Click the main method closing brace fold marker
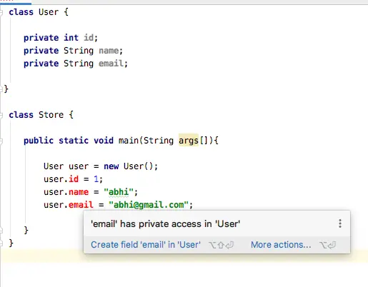The height and width of the screenshot is (287, 368). [1, 231]
